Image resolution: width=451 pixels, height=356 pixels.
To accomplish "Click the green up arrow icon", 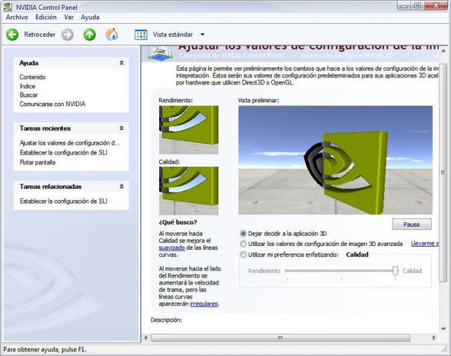I will 90,34.
